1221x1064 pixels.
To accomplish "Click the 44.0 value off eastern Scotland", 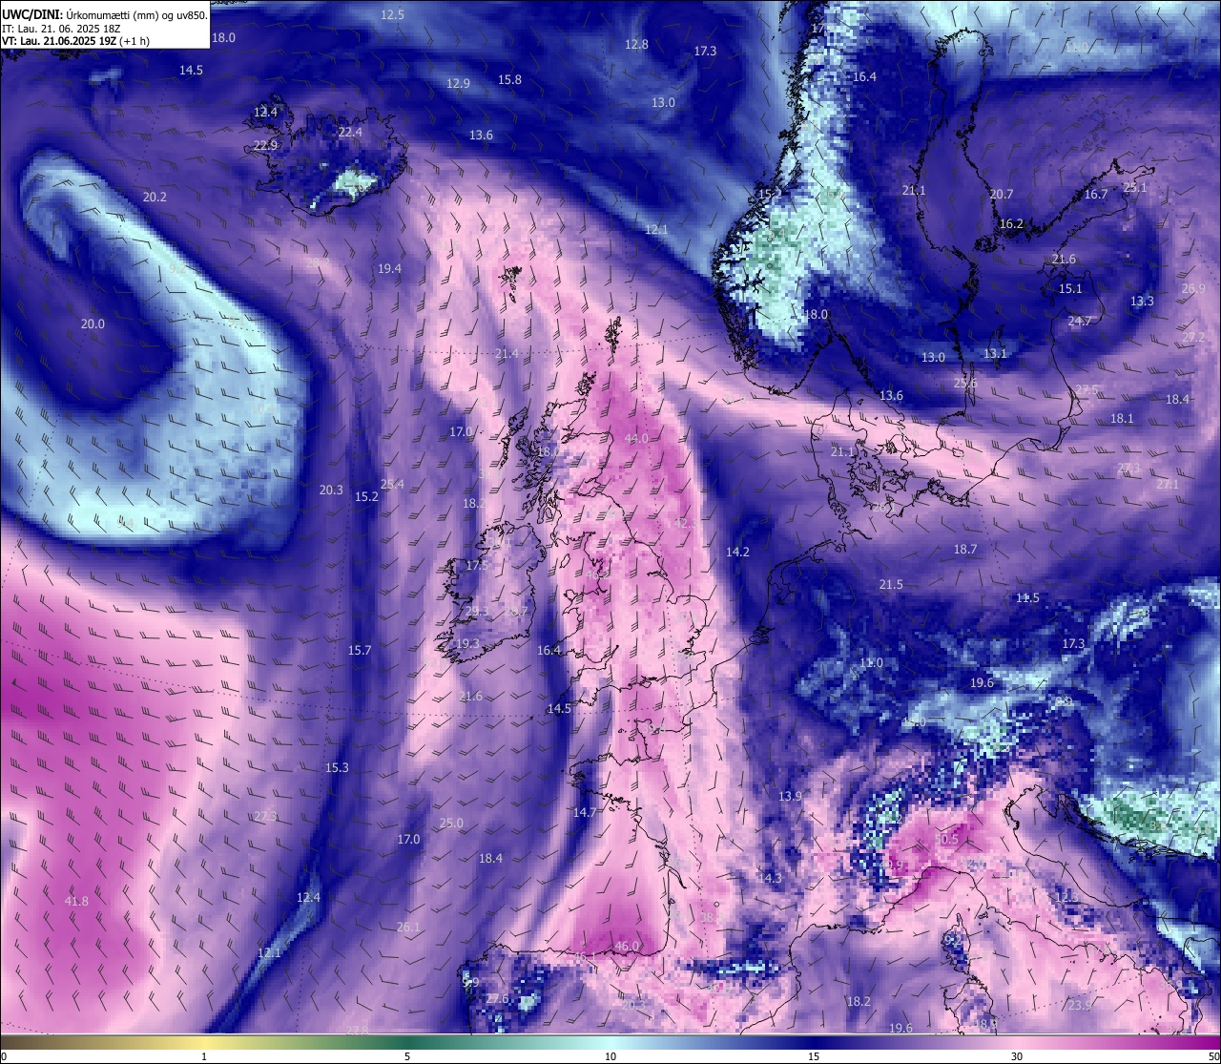I will pos(636,438).
